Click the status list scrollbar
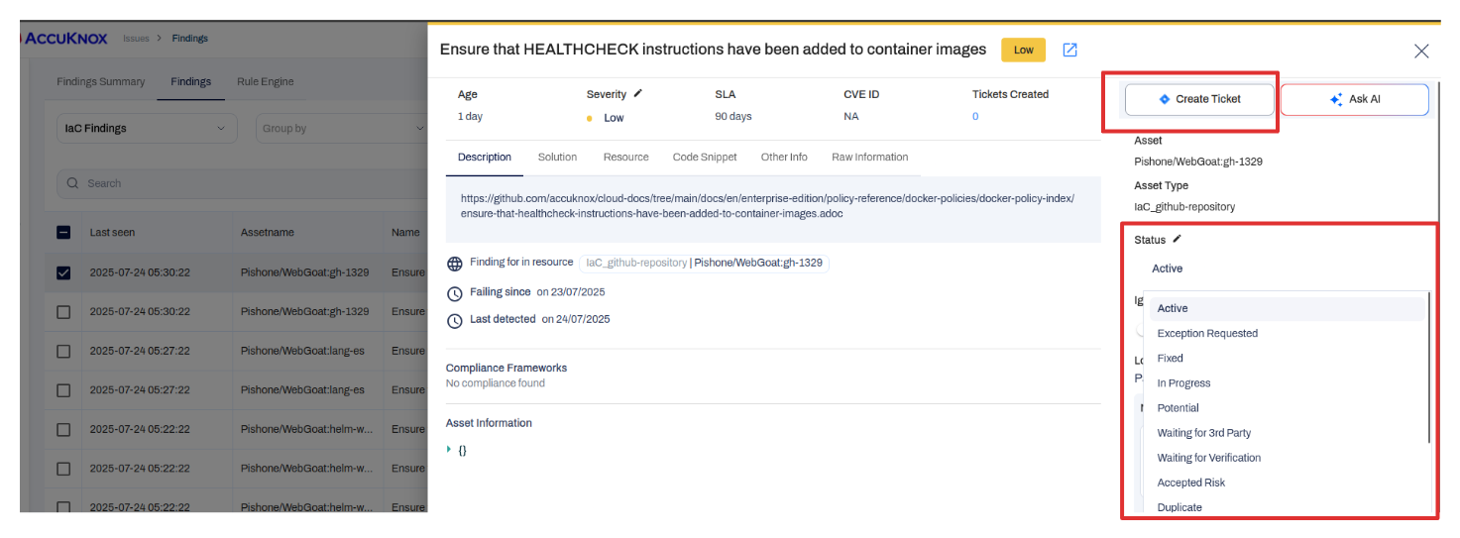Screen dimensions: 1460x538 [1428, 368]
